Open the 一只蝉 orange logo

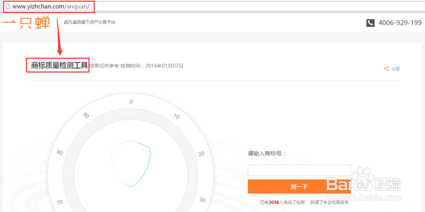26,22
